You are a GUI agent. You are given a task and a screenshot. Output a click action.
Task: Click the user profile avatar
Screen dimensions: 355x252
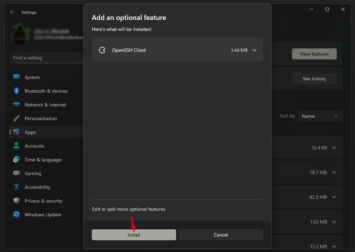click(x=20, y=33)
